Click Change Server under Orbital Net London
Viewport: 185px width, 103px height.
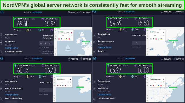click(12, 48)
